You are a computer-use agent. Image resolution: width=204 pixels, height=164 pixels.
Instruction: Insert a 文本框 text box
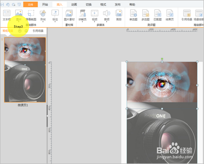click(7, 15)
